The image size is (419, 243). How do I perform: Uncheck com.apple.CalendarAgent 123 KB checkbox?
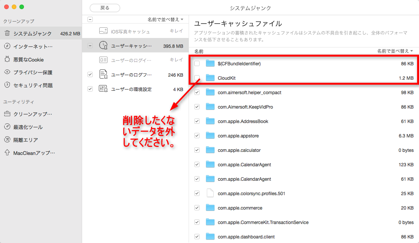click(197, 164)
